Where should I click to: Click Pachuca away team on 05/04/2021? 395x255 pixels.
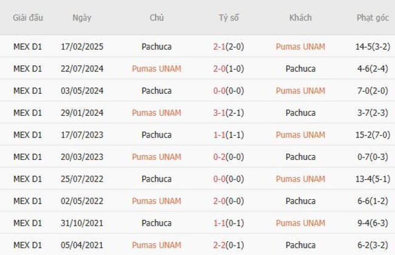click(300, 245)
